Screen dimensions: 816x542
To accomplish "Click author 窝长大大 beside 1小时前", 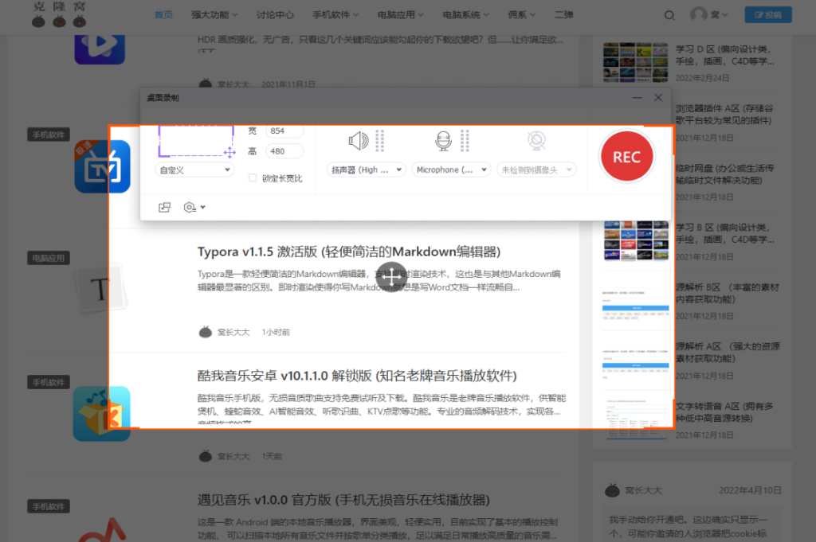I will click(x=233, y=332).
